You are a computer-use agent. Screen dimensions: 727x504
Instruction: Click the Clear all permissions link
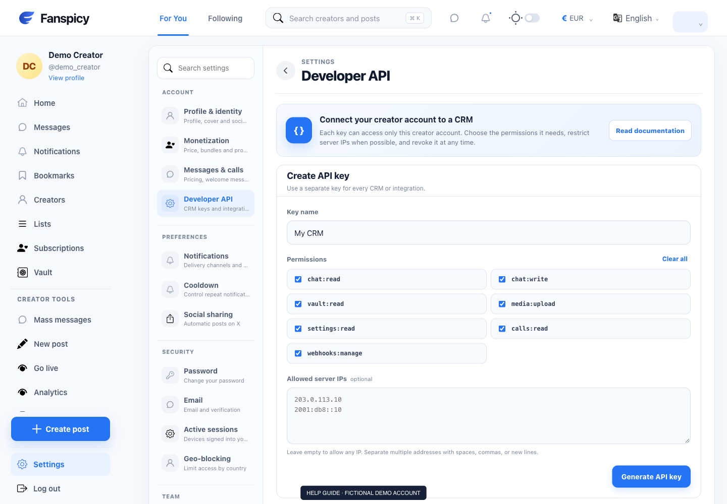coord(675,259)
